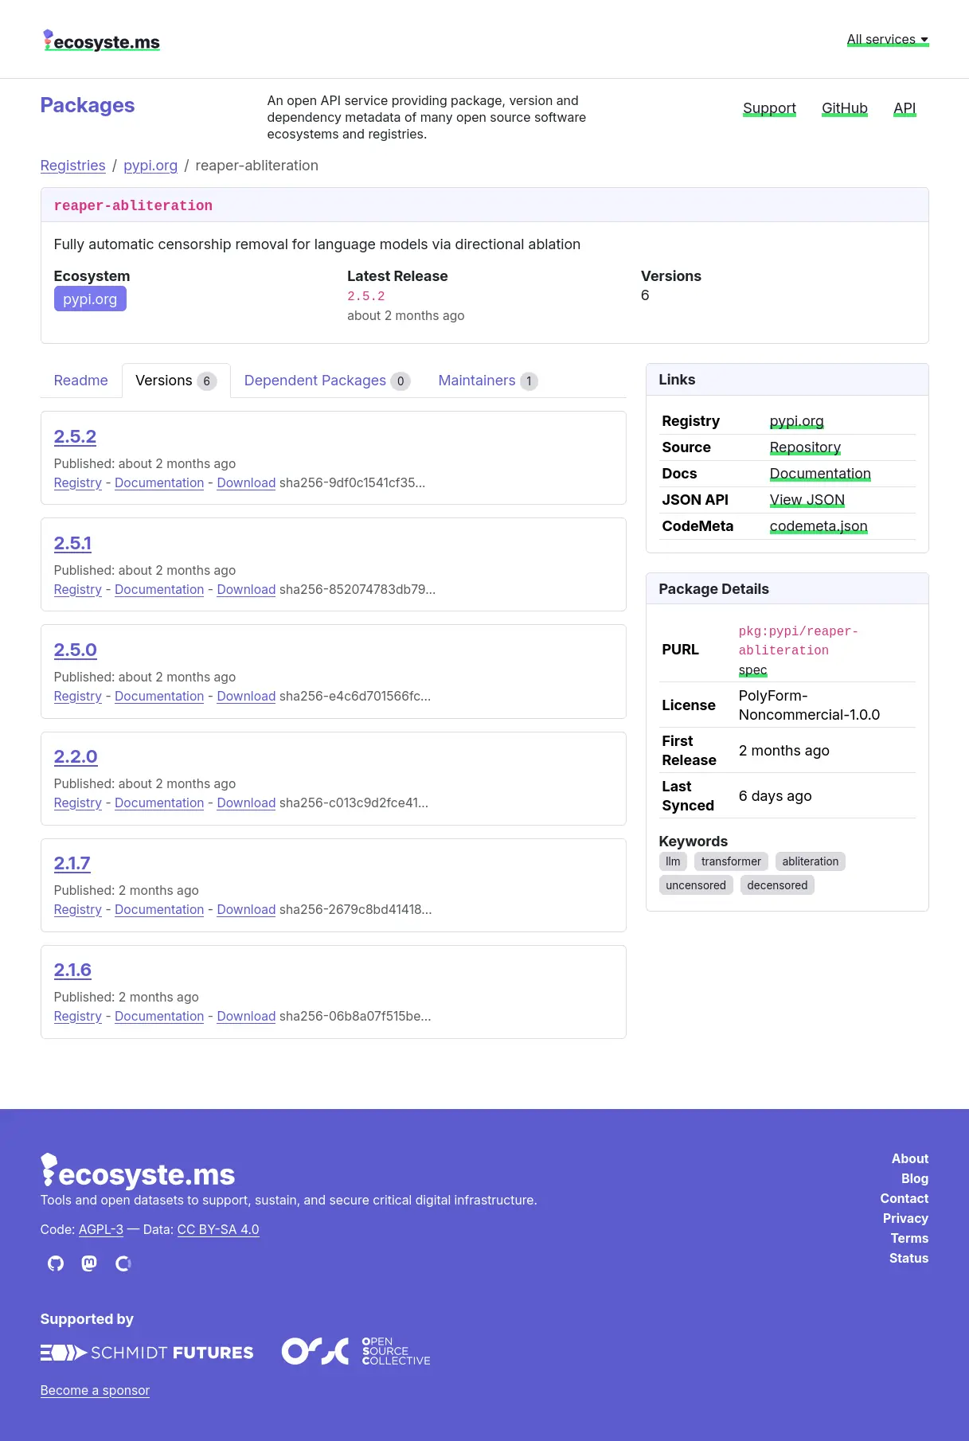Open the GitHub link in header
This screenshot has width=969, height=1441.
[845, 108]
